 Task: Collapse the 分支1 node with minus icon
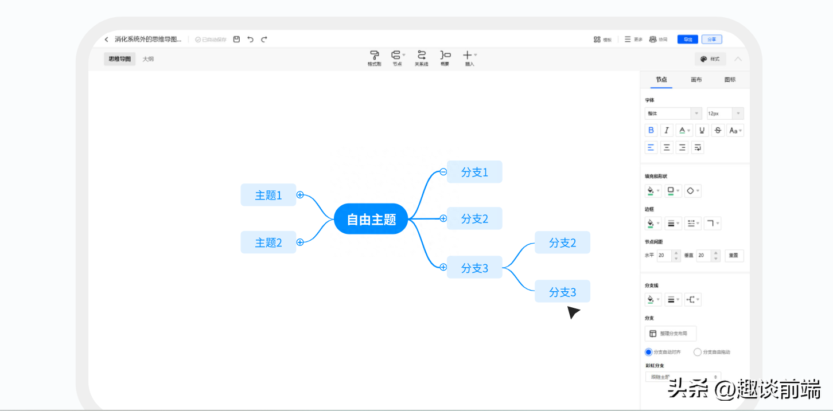tap(443, 171)
